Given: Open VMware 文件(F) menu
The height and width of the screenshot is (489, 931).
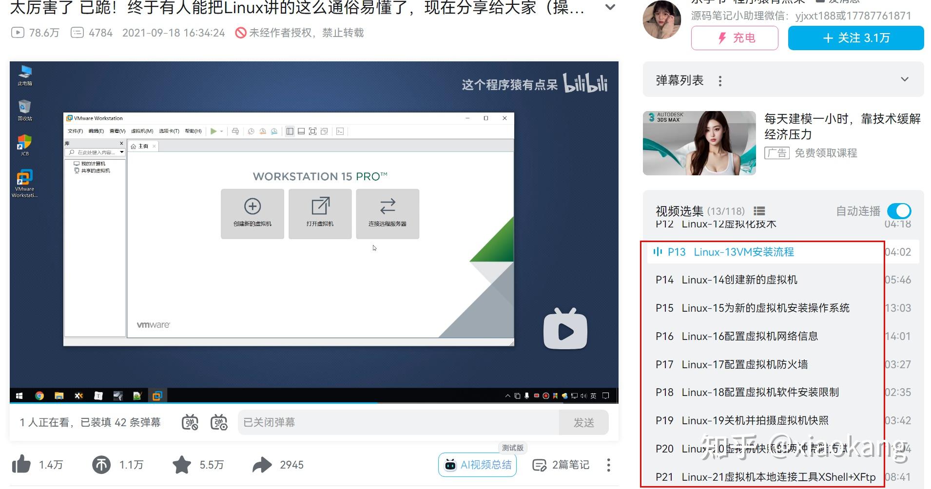Looking at the screenshot, I should 75,131.
